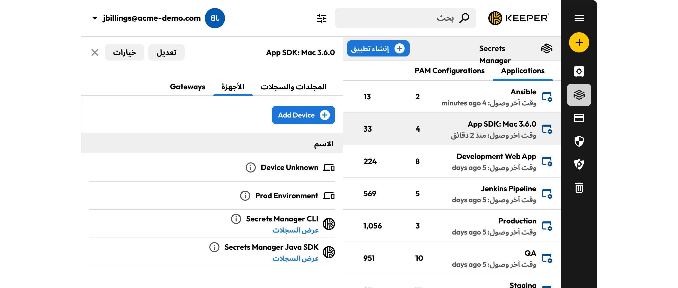The width and height of the screenshot is (678, 288).
Task: Open payment cards sidebar icon
Action: (x=579, y=118)
